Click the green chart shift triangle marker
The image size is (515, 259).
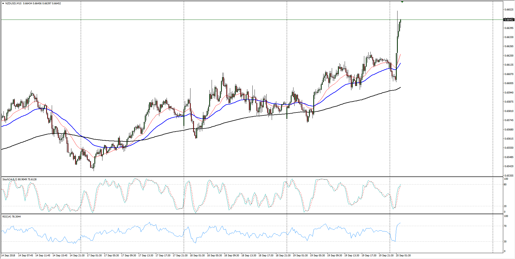coord(402,2)
